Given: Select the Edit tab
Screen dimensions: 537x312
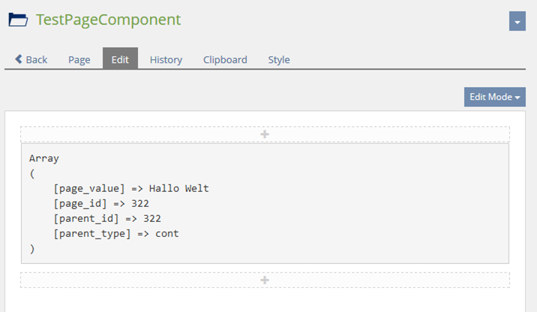Looking at the screenshot, I should pos(120,60).
